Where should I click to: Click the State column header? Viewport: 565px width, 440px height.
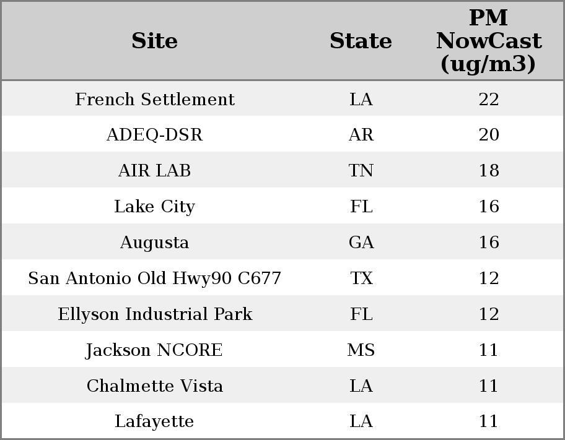pyautogui.click(x=361, y=41)
